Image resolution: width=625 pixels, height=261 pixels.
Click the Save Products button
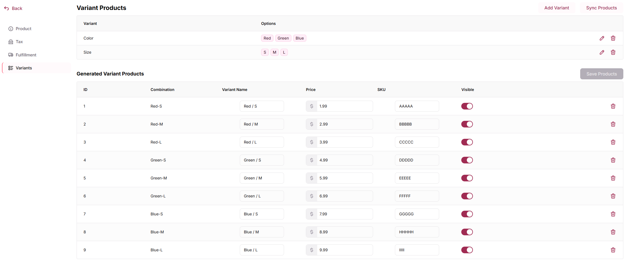pos(601,74)
